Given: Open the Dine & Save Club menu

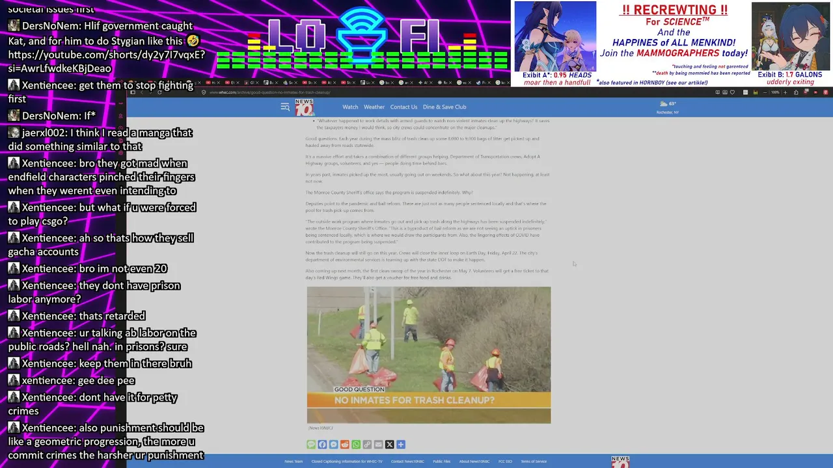Looking at the screenshot, I should tap(444, 107).
